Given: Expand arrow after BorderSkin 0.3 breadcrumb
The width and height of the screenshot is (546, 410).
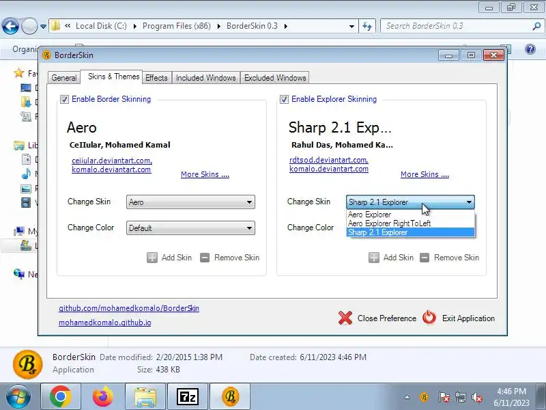Looking at the screenshot, I should [x=285, y=26].
